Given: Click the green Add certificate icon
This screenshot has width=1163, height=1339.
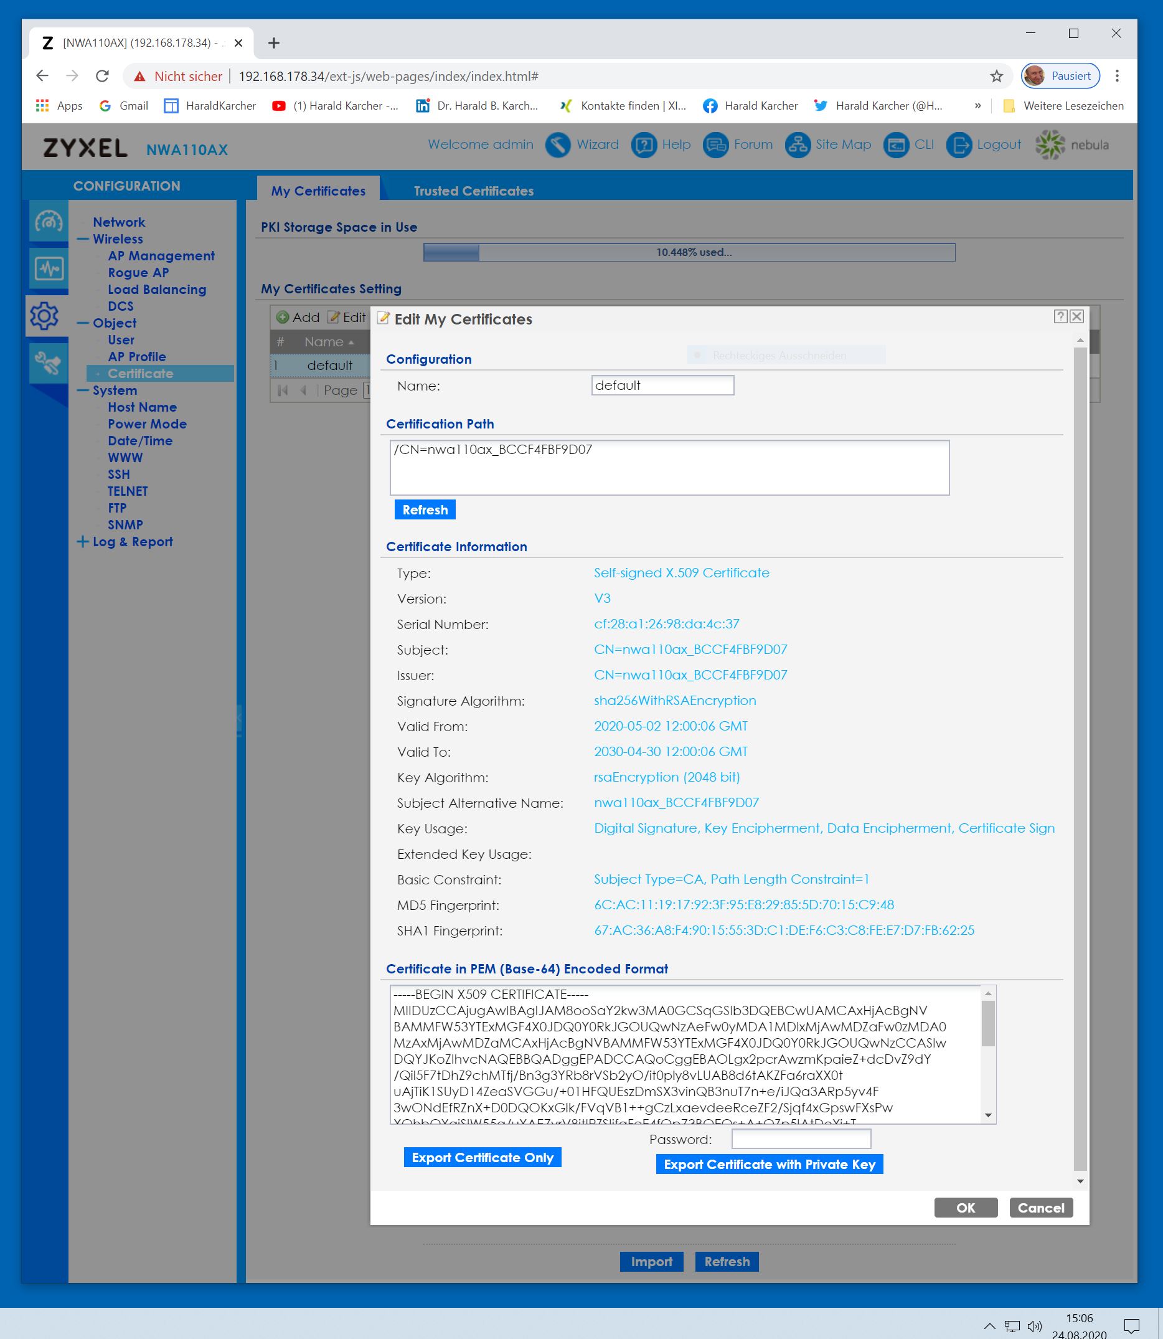Looking at the screenshot, I should click(x=282, y=318).
